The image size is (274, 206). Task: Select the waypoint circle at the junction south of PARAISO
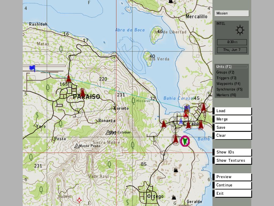(x=78, y=112)
